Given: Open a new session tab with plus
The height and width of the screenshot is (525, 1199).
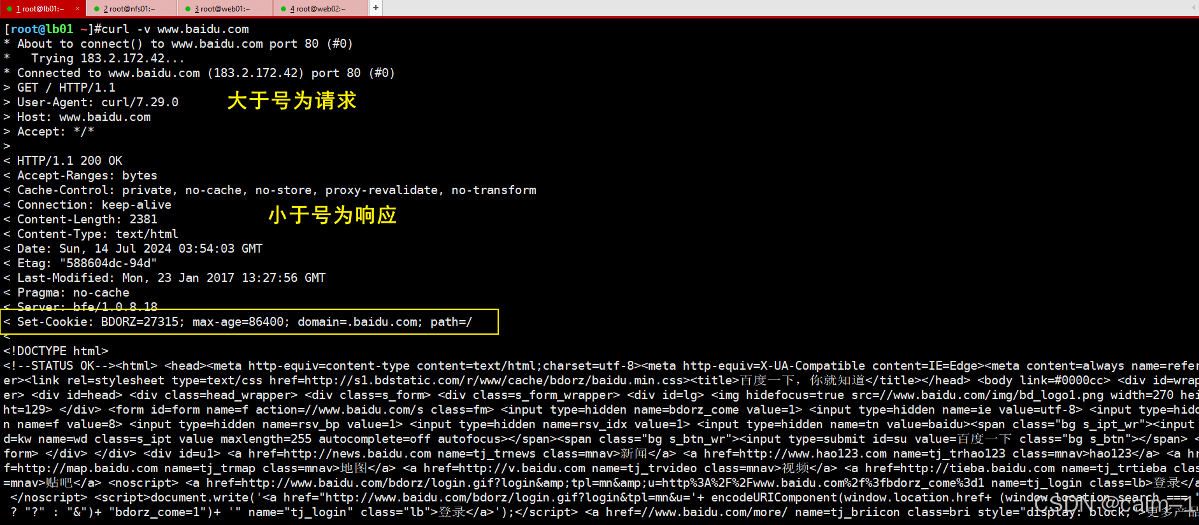Looking at the screenshot, I should (376, 8).
